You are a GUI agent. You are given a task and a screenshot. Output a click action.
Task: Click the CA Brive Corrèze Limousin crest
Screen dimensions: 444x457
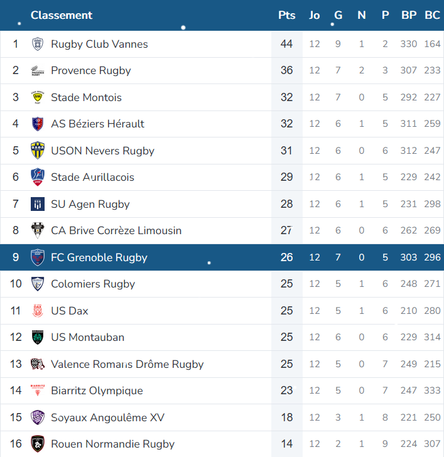[x=38, y=230]
